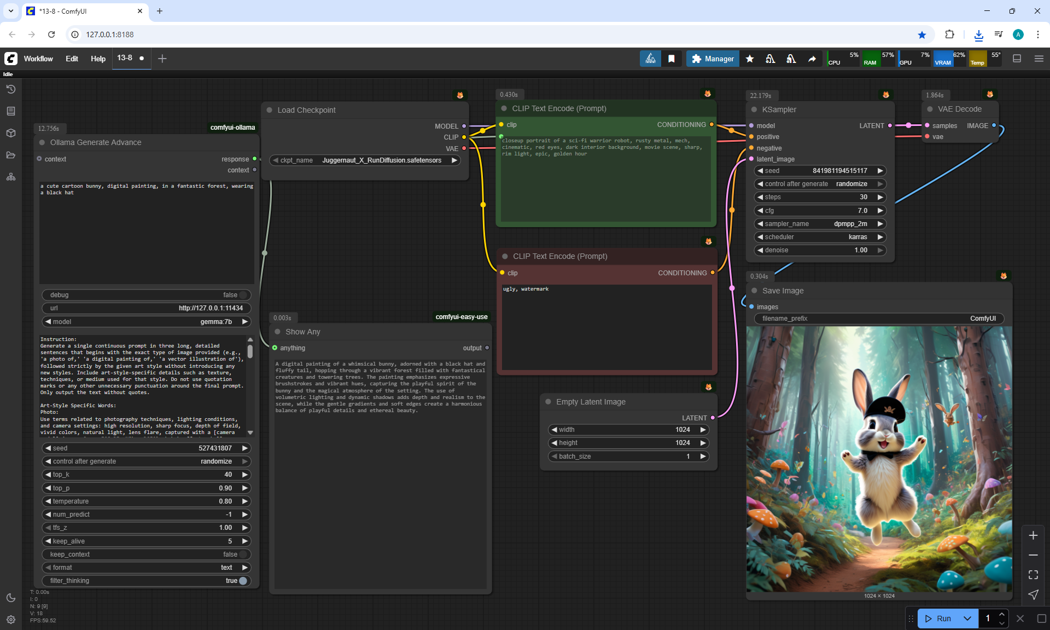Open the Help menu
This screenshot has width=1050, height=630.
(98, 59)
